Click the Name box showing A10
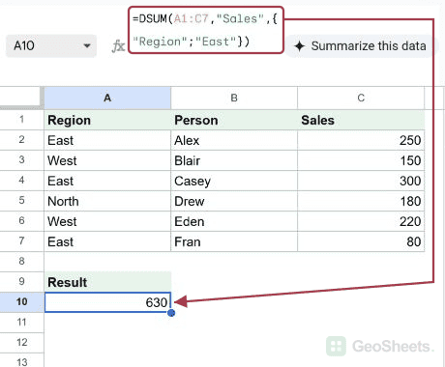445x367 pixels. (51, 45)
